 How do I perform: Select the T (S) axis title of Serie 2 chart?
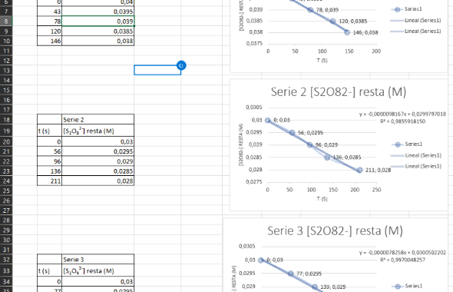pyautogui.click(x=322, y=199)
